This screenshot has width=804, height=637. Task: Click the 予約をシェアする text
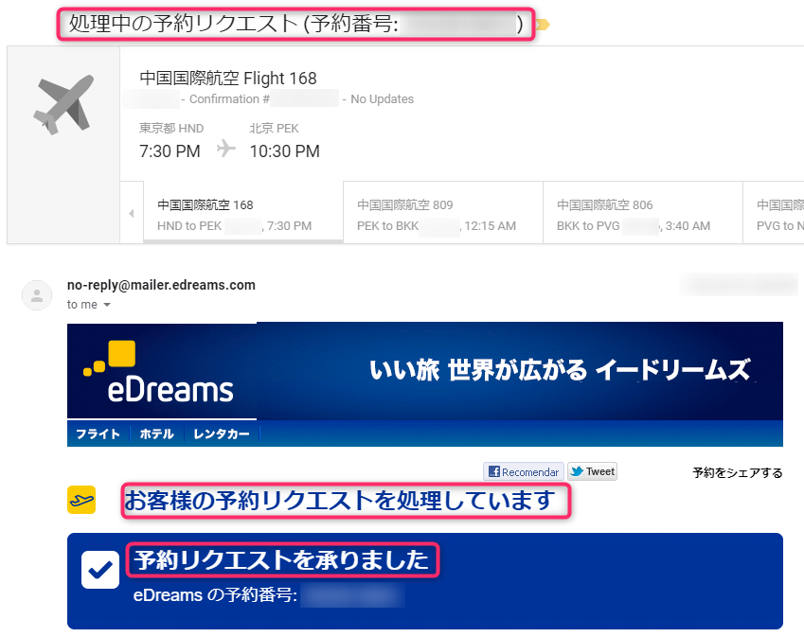[x=738, y=472]
